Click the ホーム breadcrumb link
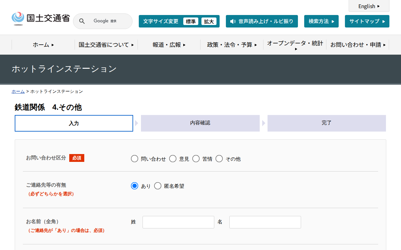The width and height of the screenshot is (401, 250). (18, 91)
